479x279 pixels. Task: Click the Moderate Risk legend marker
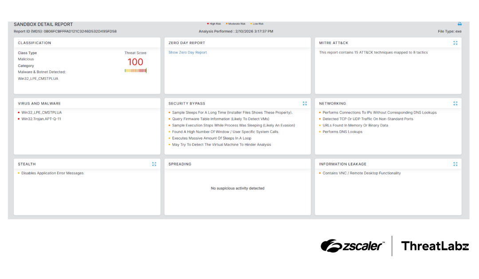coord(226,24)
